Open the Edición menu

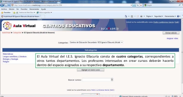[12, 9]
